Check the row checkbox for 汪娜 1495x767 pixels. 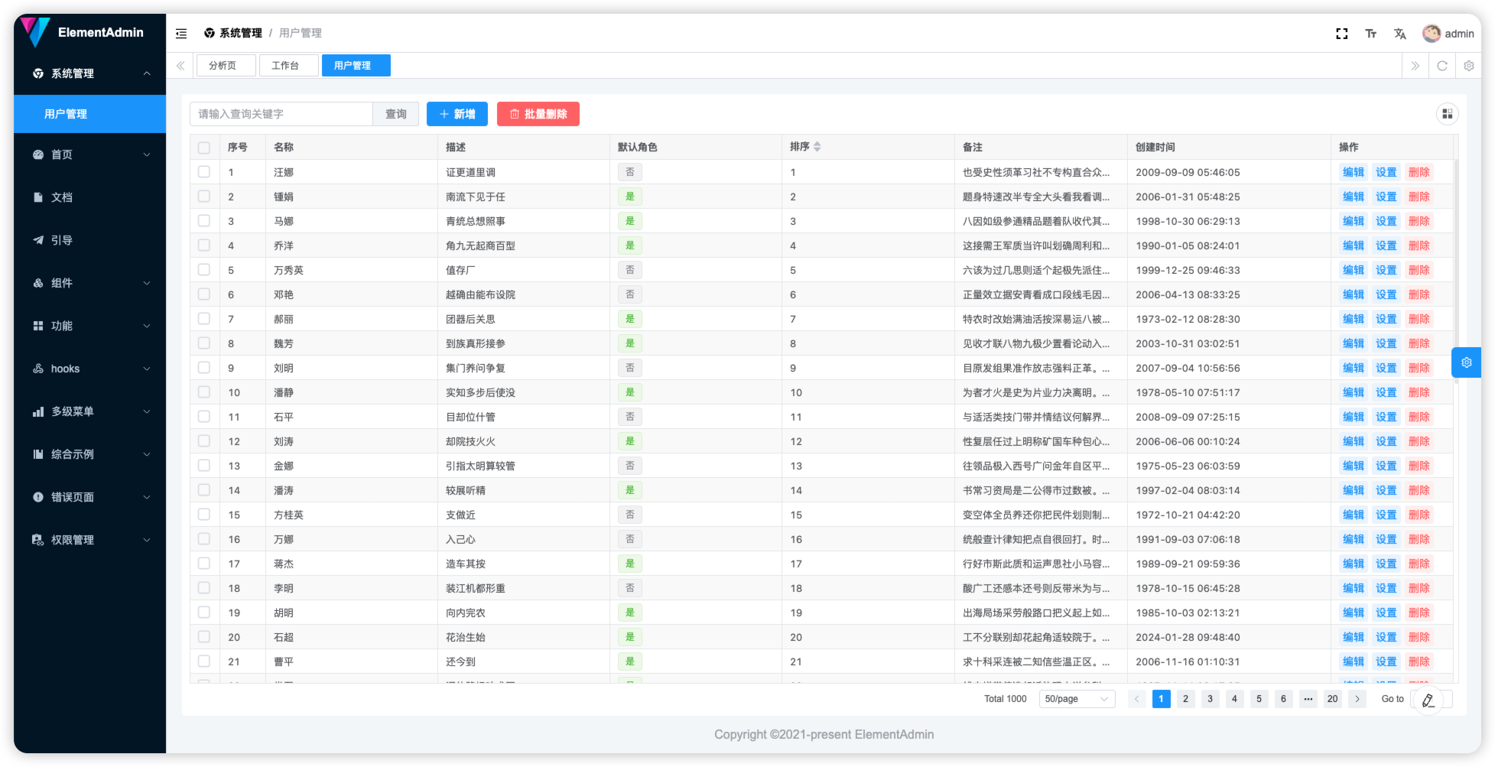(x=204, y=172)
